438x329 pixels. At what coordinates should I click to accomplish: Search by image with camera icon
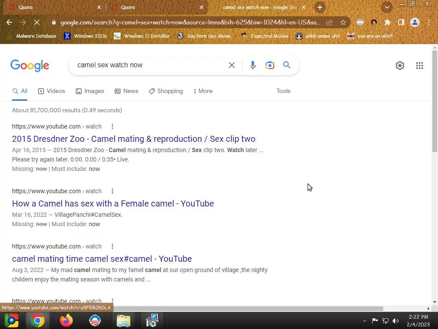coord(269,65)
